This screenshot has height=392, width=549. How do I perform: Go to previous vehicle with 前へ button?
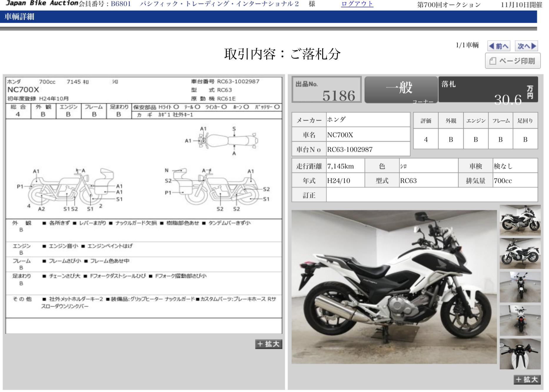499,46
